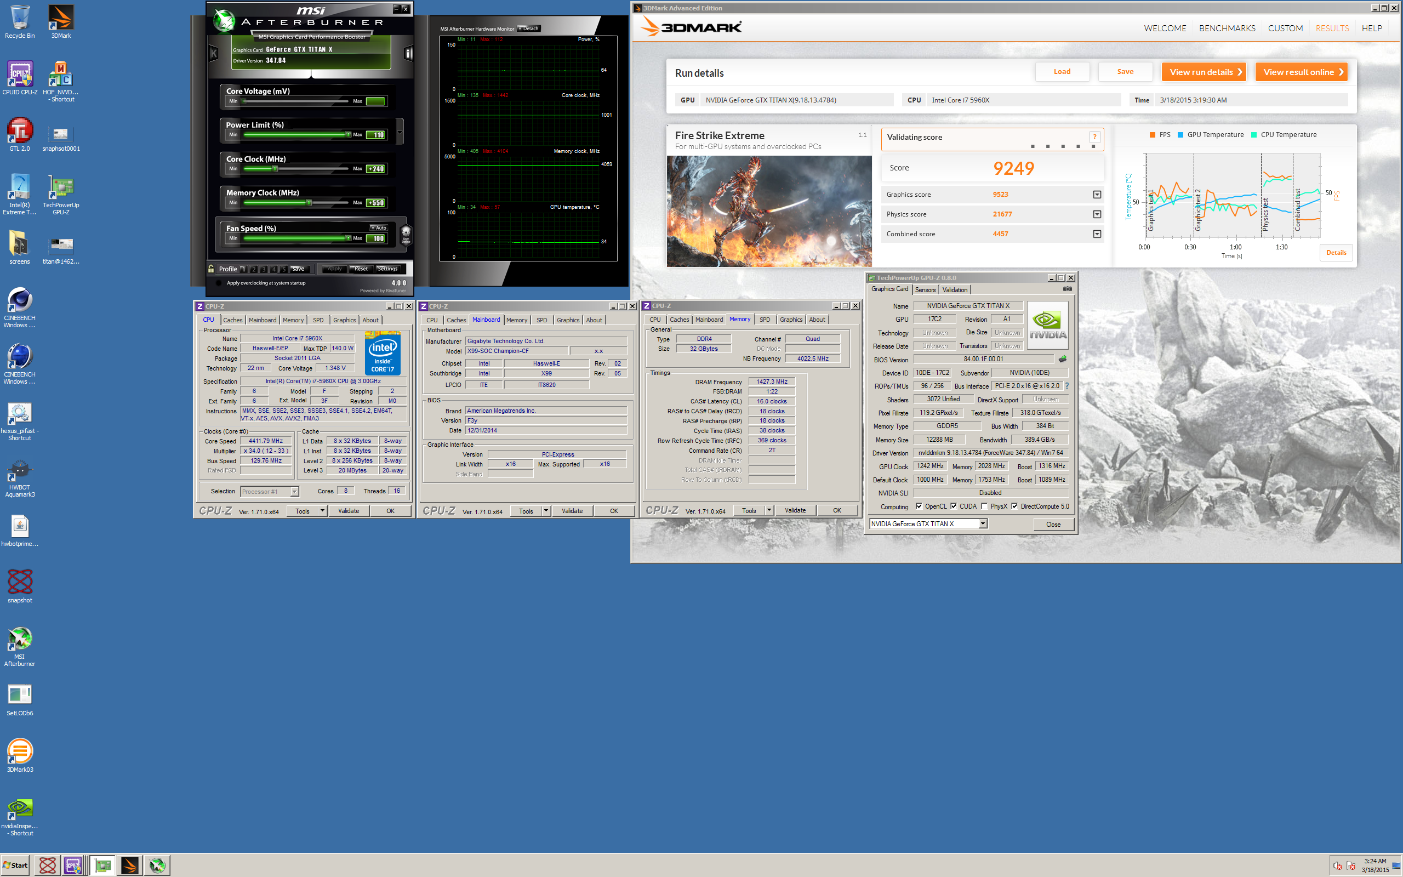Click the GPU-Z taskbar icon

pyautogui.click(x=102, y=865)
